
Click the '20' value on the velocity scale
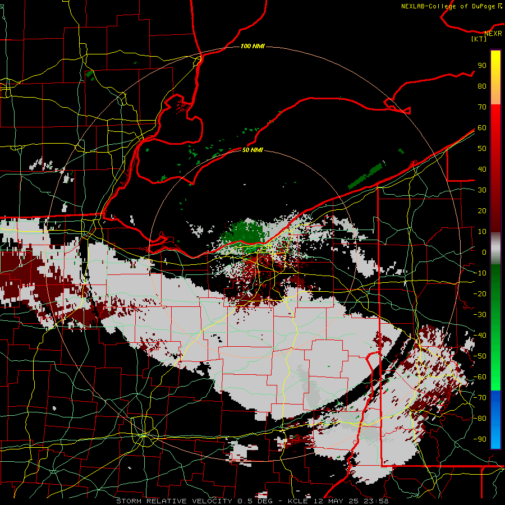click(482, 211)
